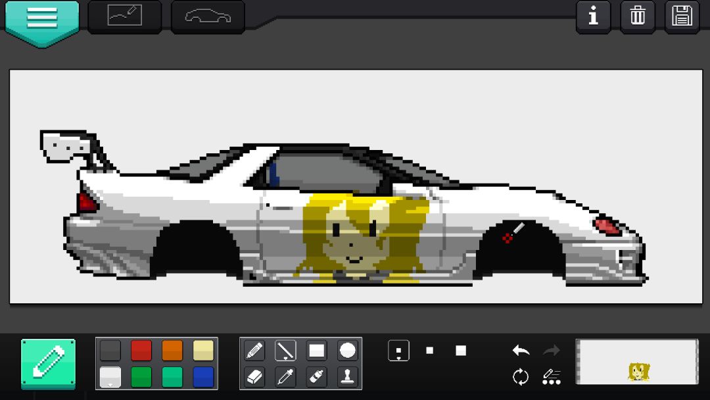The image size is (710, 400).
Task: Choose the smallest brush size
Action: point(398,351)
